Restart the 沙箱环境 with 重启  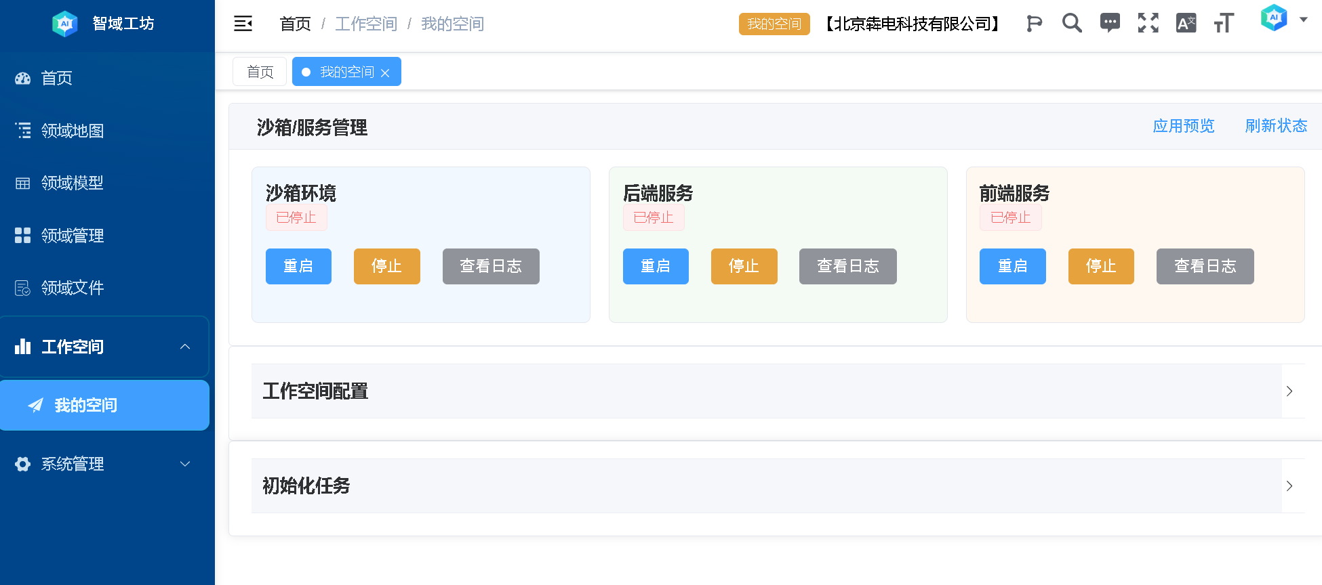[x=298, y=266]
